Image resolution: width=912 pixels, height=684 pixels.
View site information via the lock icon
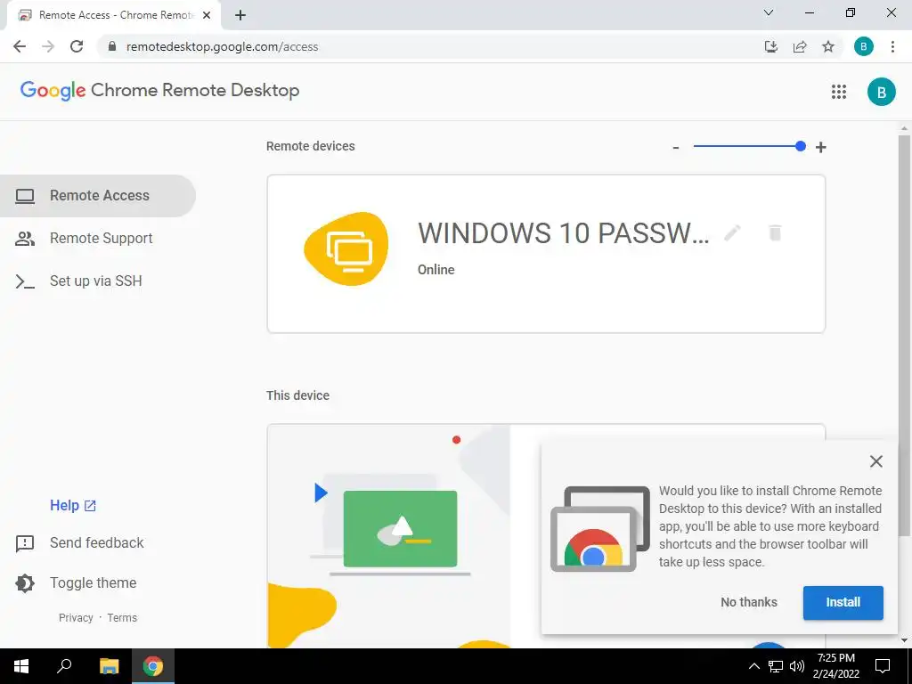click(x=112, y=46)
